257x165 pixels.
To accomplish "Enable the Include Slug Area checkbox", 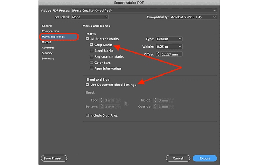I will 87,115.
